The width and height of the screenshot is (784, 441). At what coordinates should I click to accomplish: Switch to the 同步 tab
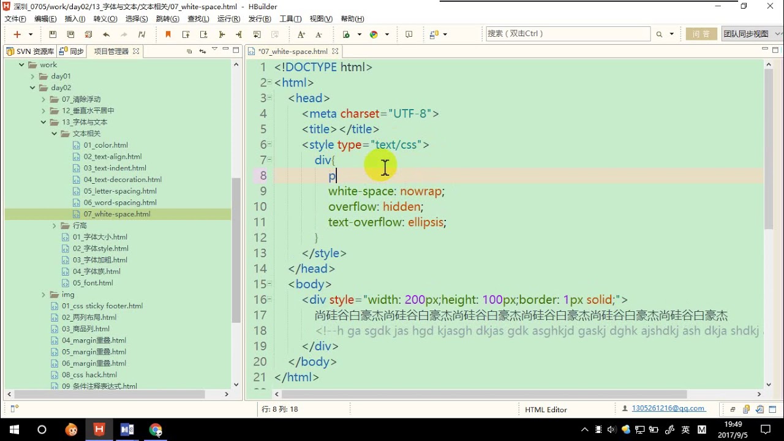click(72, 51)
